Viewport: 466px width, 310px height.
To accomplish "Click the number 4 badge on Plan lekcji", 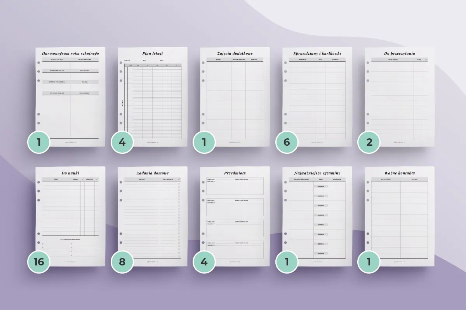I will [122, 142].
